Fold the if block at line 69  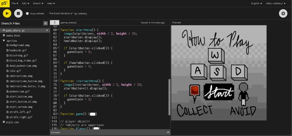coord(58,63)
